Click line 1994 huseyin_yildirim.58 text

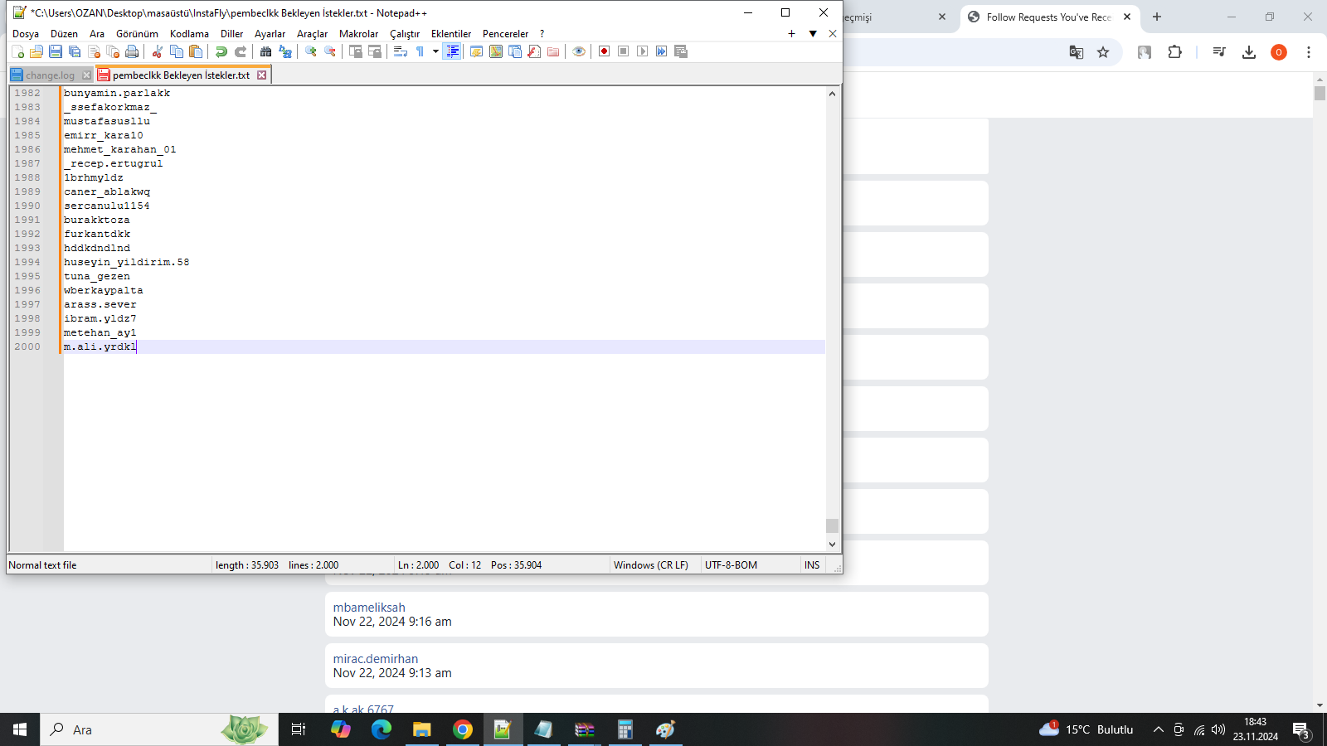(127, 262)
